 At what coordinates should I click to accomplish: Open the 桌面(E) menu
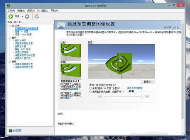(x=31, y=11)
